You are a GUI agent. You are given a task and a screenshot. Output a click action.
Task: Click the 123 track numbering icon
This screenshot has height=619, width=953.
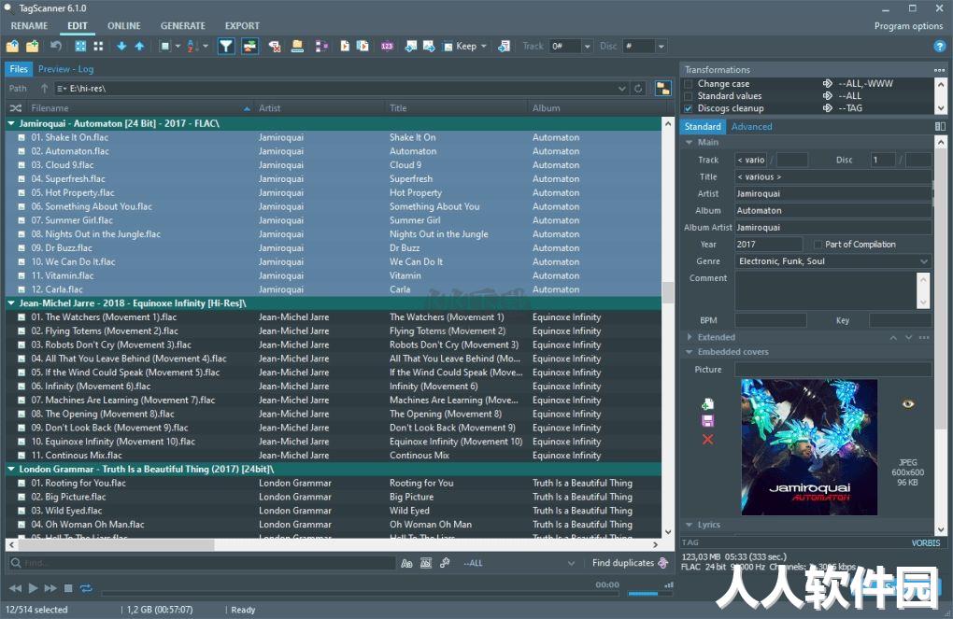[387, 46]
